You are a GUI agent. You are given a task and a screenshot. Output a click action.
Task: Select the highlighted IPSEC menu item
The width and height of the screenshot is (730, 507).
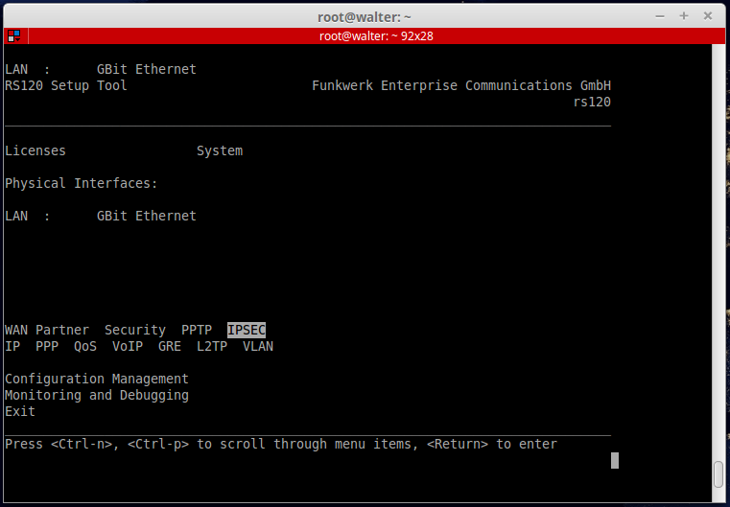247,330
